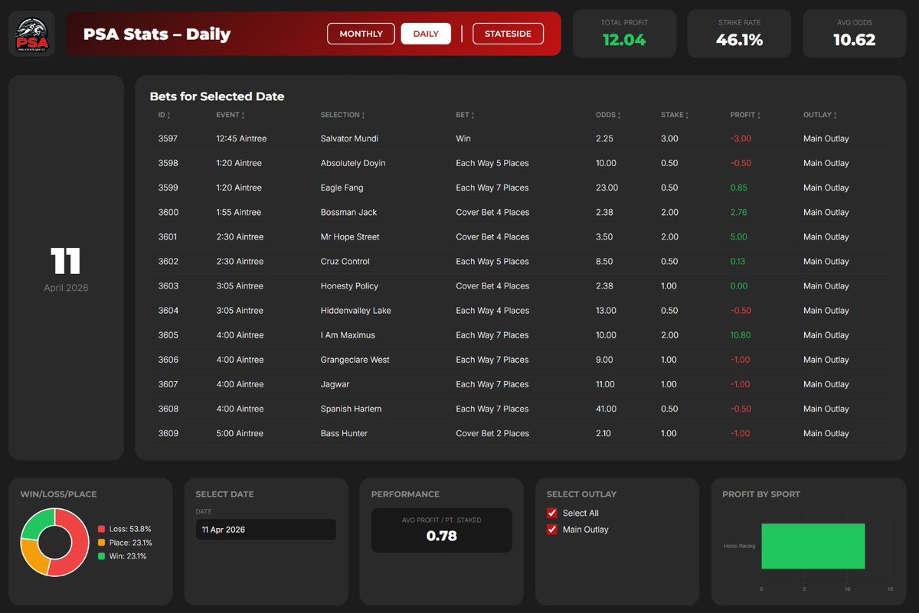
Task: Open the Stateside stats tab
Action: [508, 34]
